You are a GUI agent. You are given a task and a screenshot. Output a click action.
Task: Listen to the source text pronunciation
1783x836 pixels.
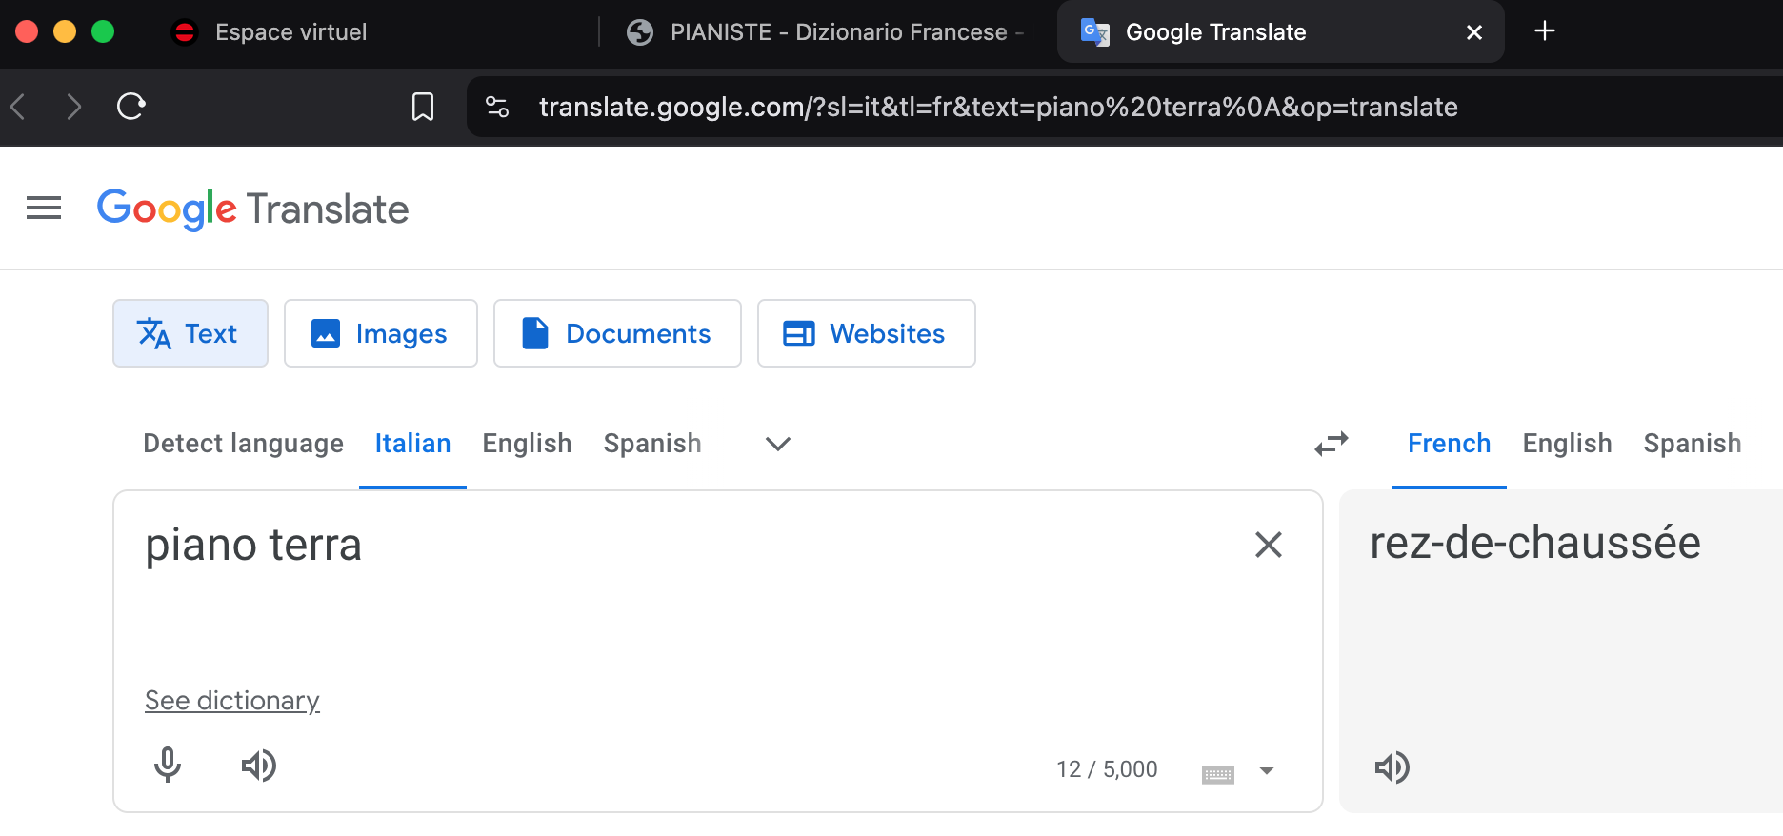point(259,766)
